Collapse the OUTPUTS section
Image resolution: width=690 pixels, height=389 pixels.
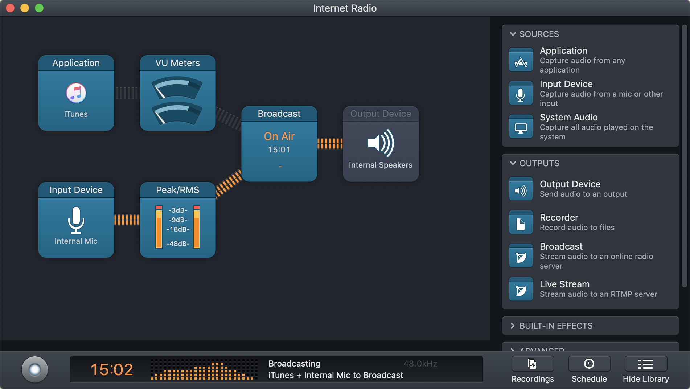coord(513,163)
